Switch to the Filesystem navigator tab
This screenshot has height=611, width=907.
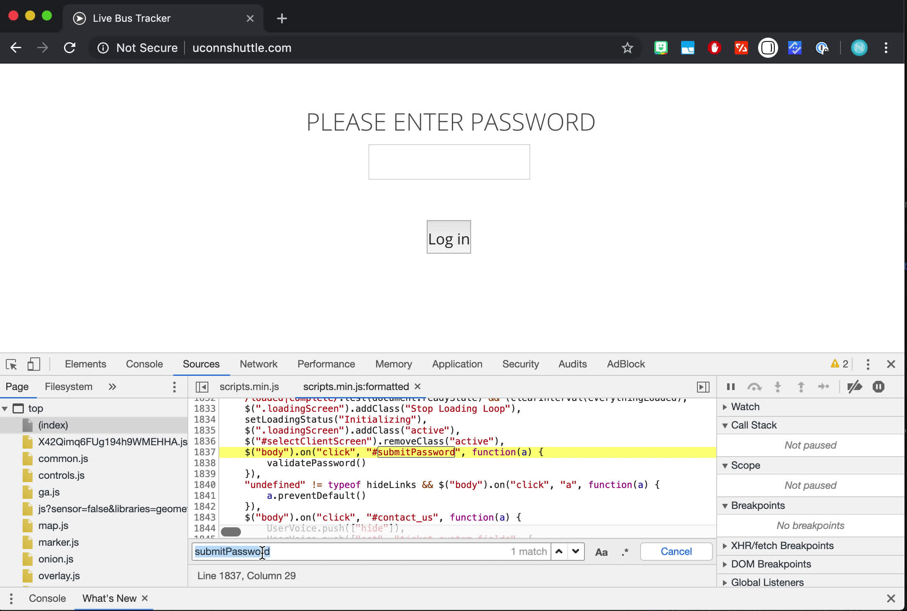(x=69, y=387)
